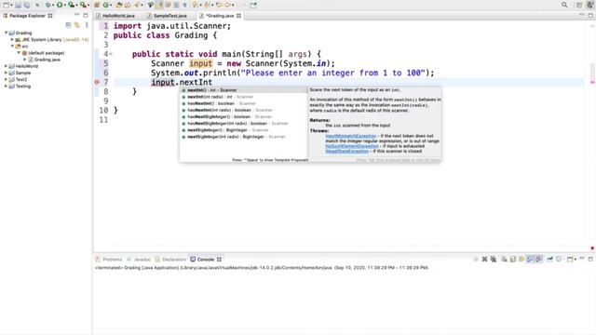Choose hasNextBigInteger() : boolean proposal

click(x=244, y=116)
